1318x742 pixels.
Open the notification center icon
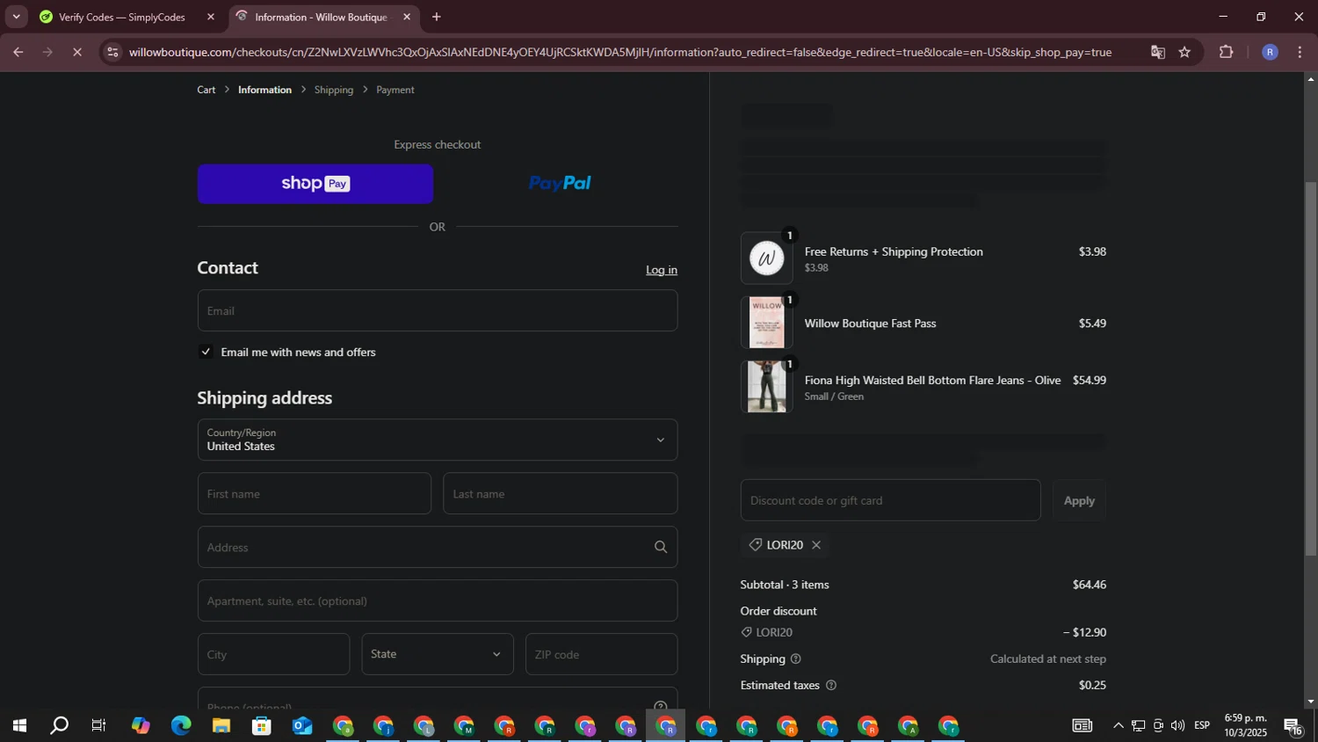[x=1294, y=726]
